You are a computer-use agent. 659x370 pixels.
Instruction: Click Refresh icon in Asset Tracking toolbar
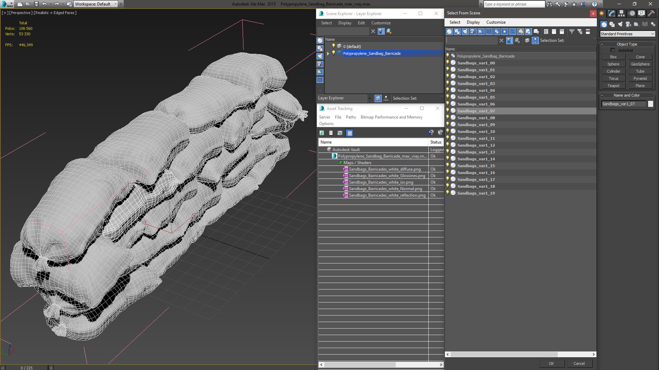point(322,133)
